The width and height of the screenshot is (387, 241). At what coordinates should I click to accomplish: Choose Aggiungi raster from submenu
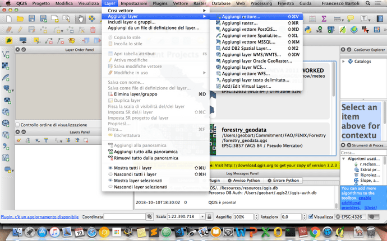click(x=256, y=23)
